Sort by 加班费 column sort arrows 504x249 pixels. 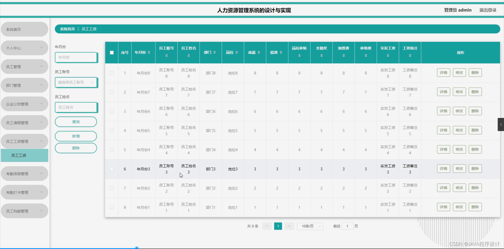[x=344, y=56]
